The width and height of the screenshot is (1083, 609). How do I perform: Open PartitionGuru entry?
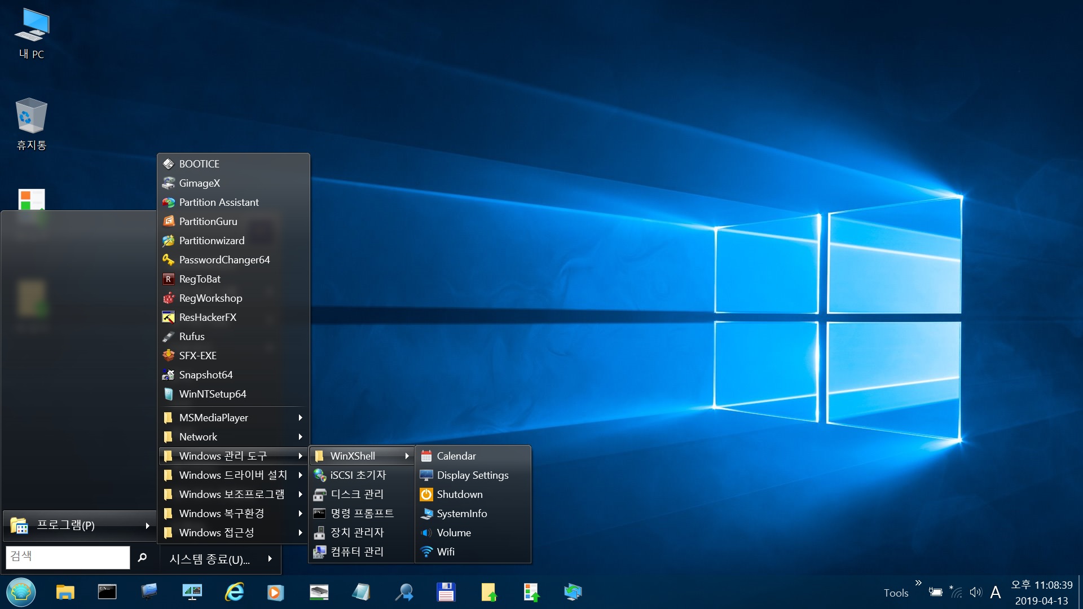(x=234, y=221)
